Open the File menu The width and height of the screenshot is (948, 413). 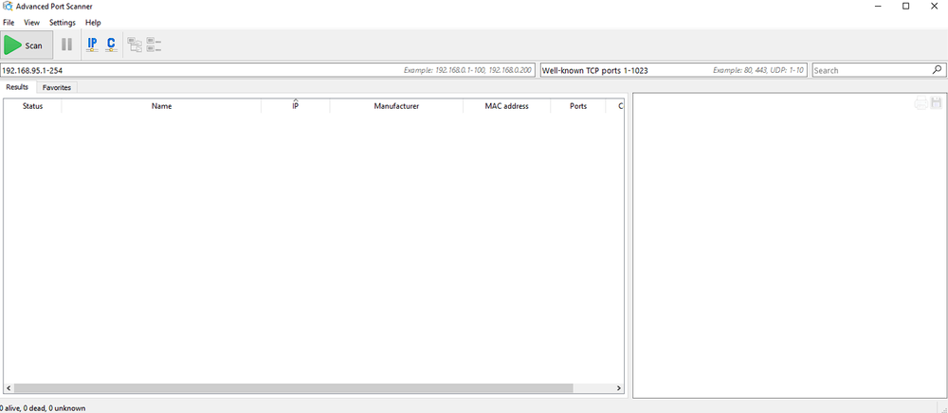point(9,22)
